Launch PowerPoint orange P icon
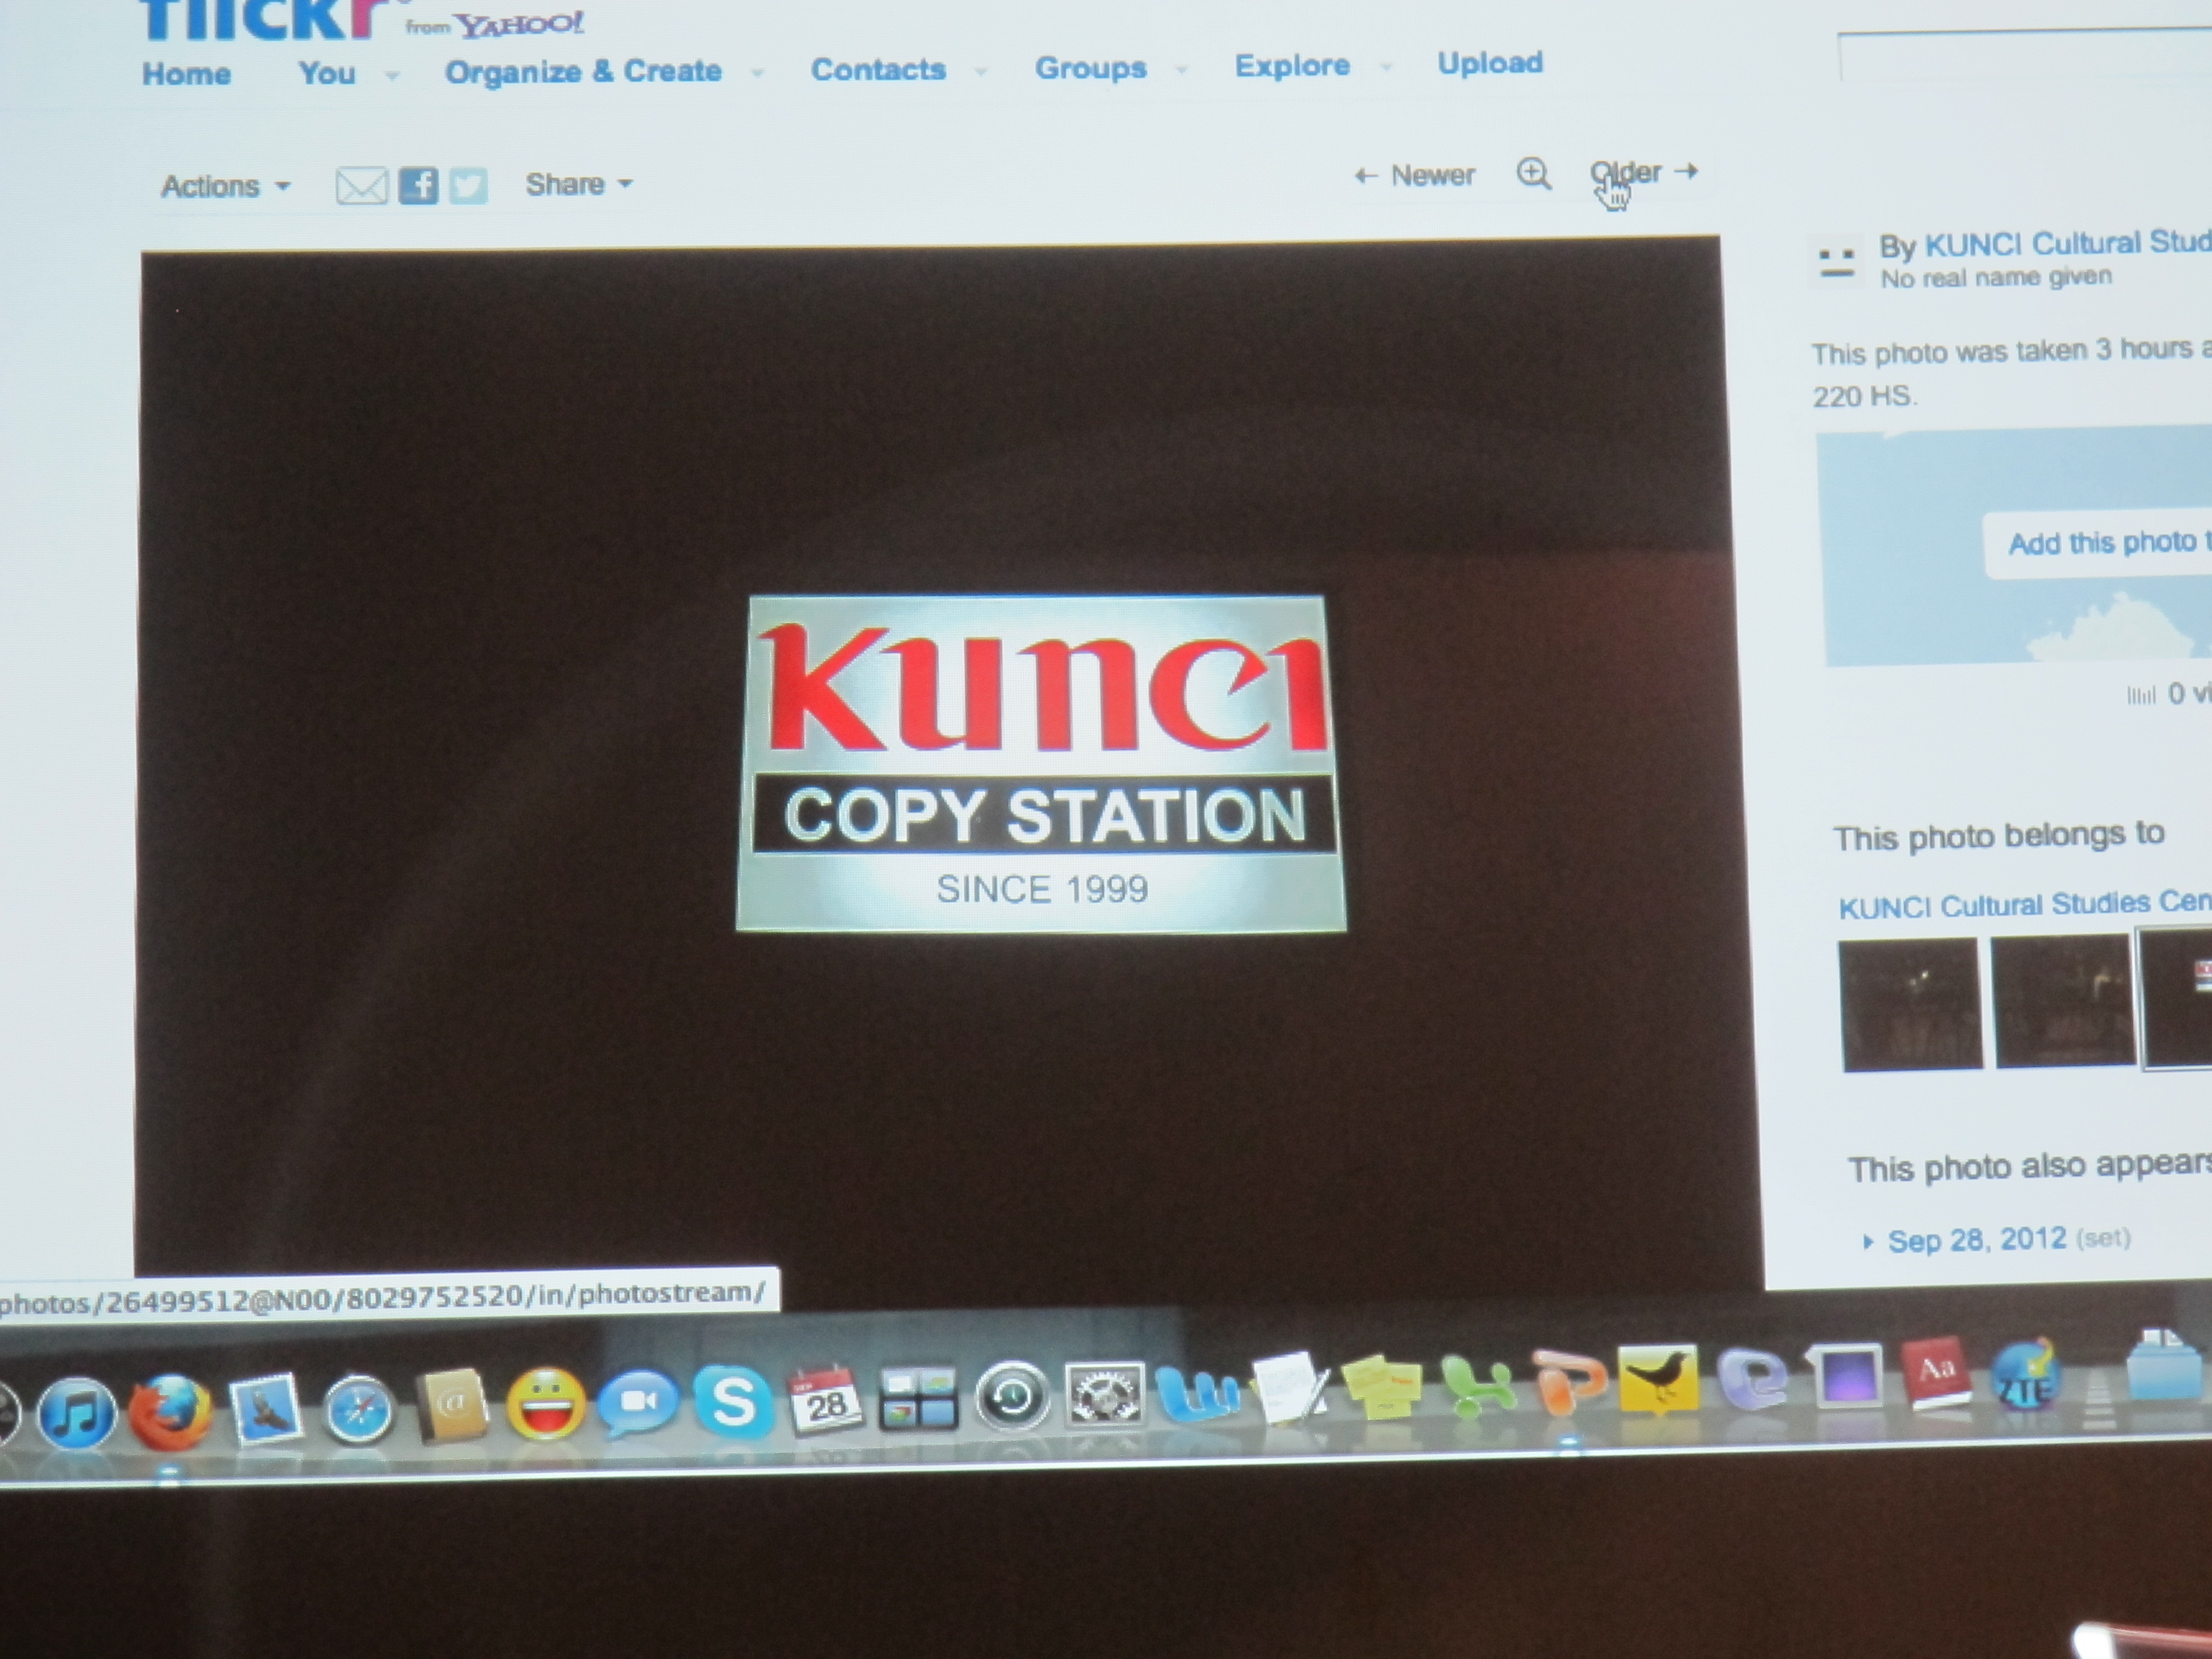The image size is (2212, 1659). click(x=1568, y=1381)
